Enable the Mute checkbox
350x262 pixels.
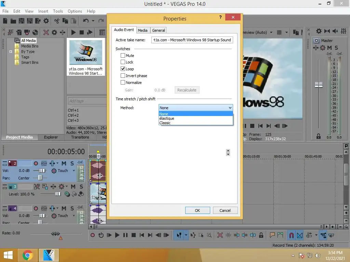click(x=123, y=56)
